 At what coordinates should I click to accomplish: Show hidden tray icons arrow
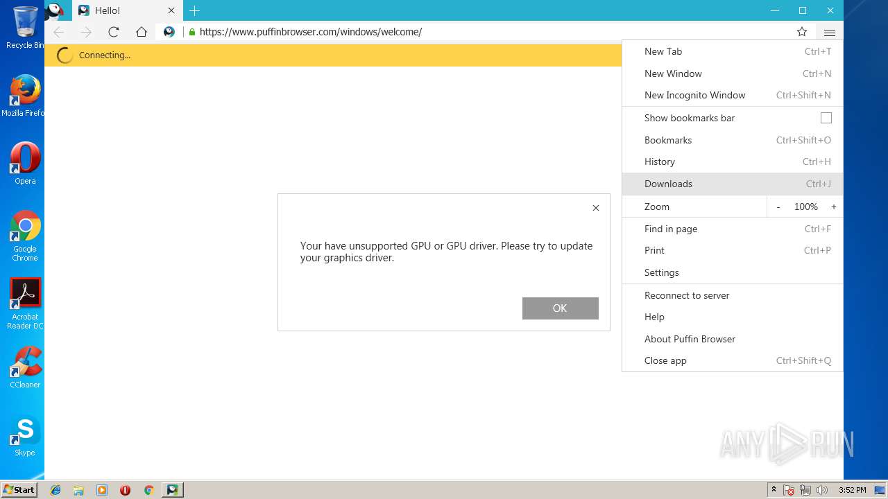coord(774,490)
